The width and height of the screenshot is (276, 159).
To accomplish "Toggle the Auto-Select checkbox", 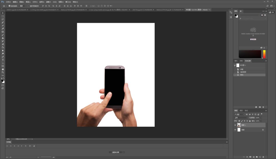I will click(10, 6).
